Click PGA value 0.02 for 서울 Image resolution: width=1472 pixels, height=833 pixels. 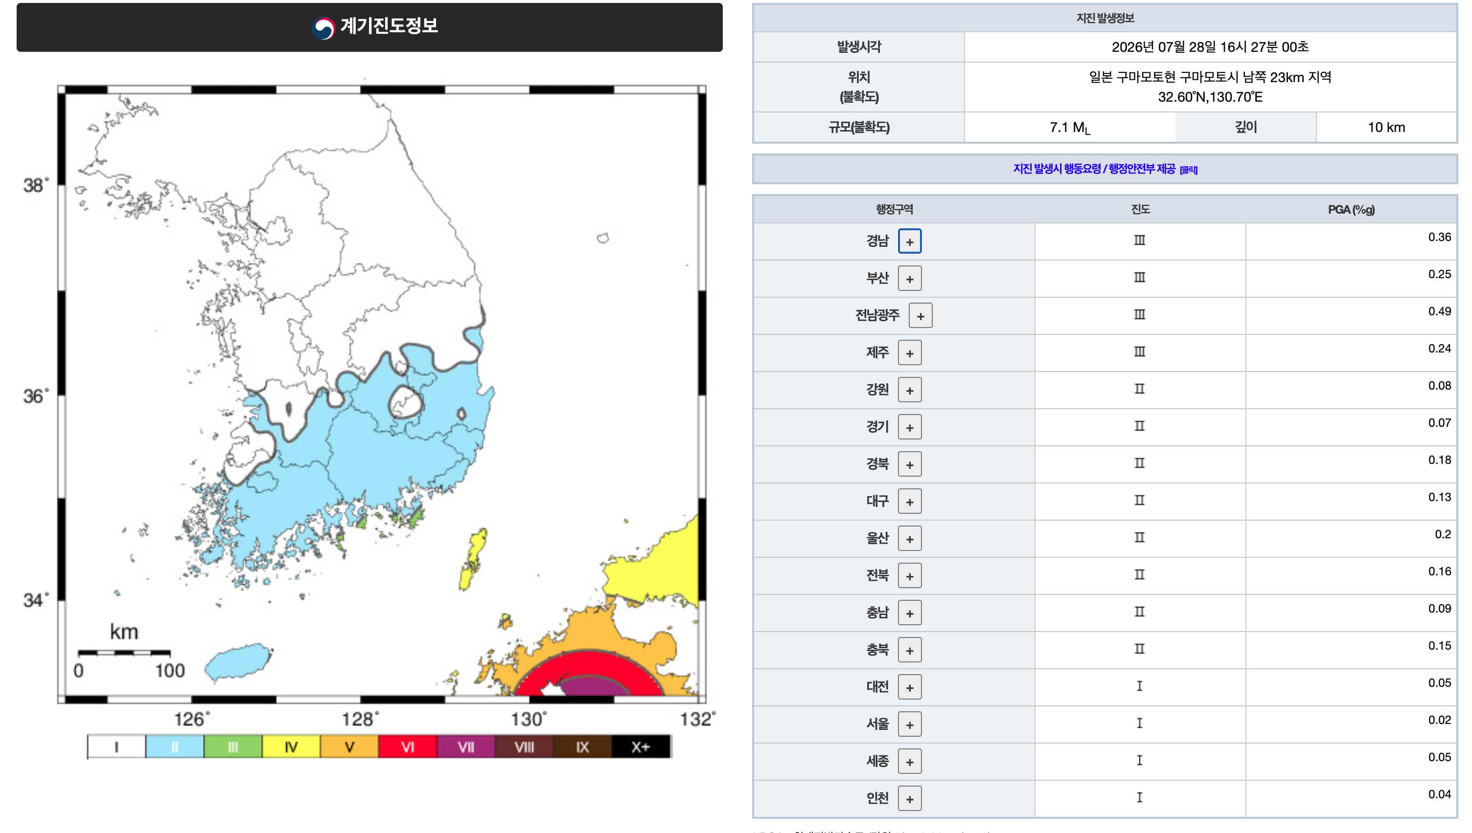(1439, 720)
